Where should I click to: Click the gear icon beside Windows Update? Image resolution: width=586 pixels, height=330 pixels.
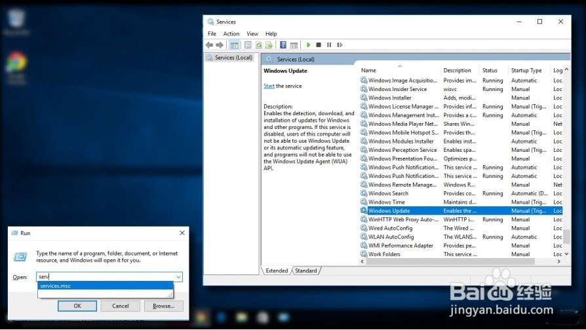pos(364,211)
